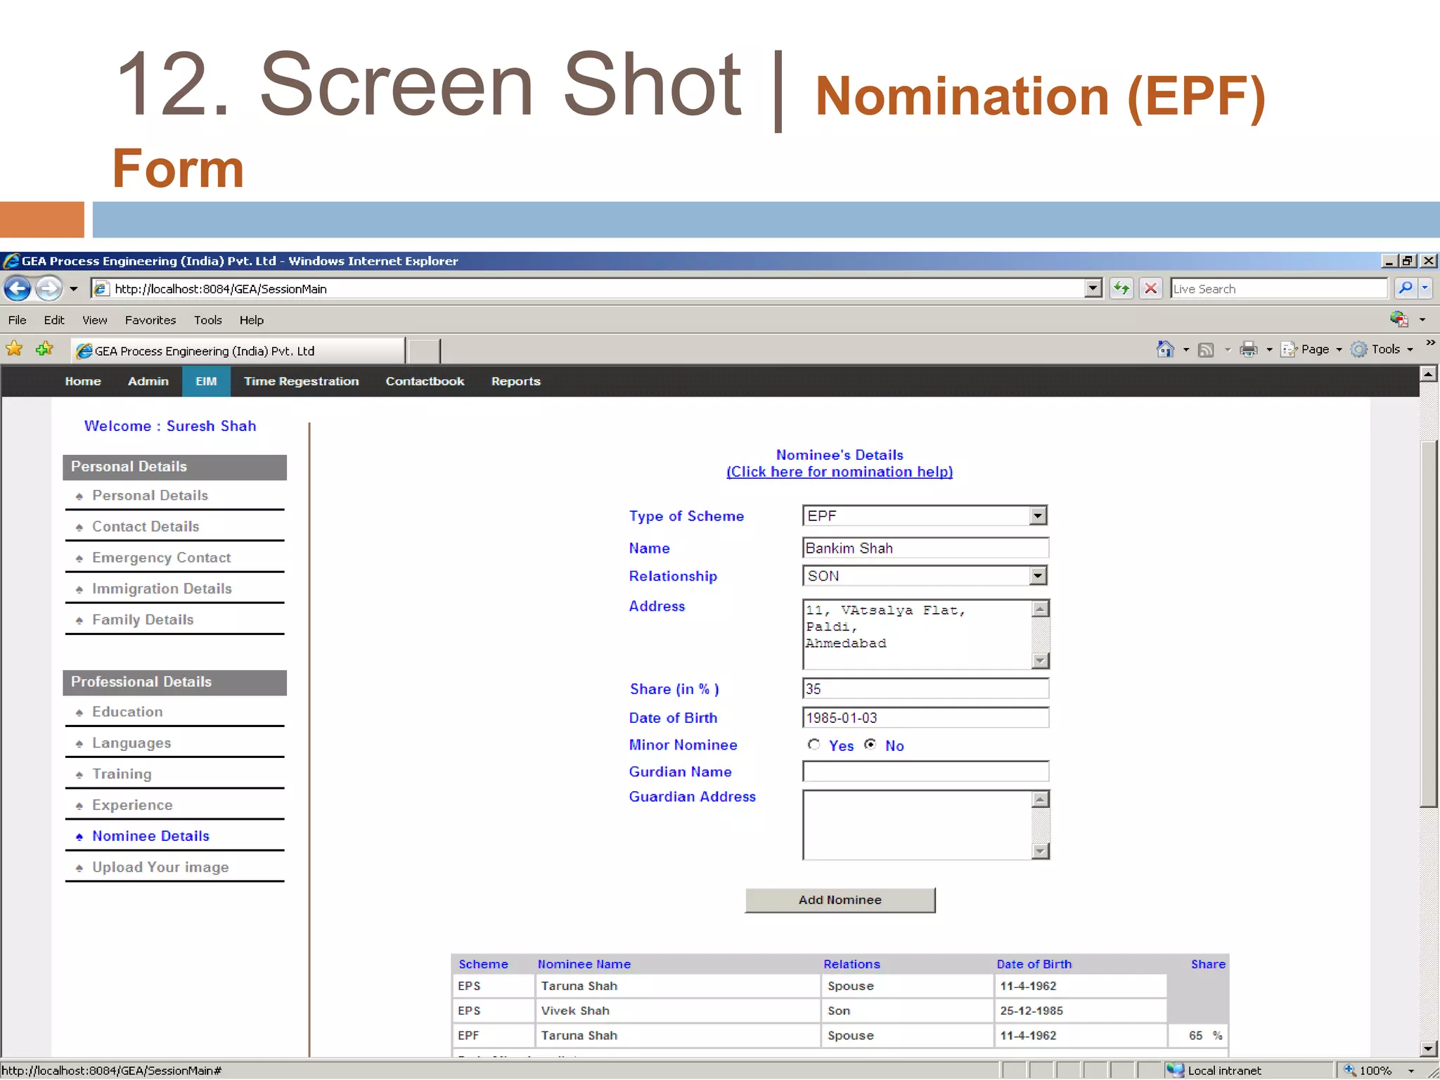
Task: Click the browser Back arrow button
Action: (x=18, y=288)
